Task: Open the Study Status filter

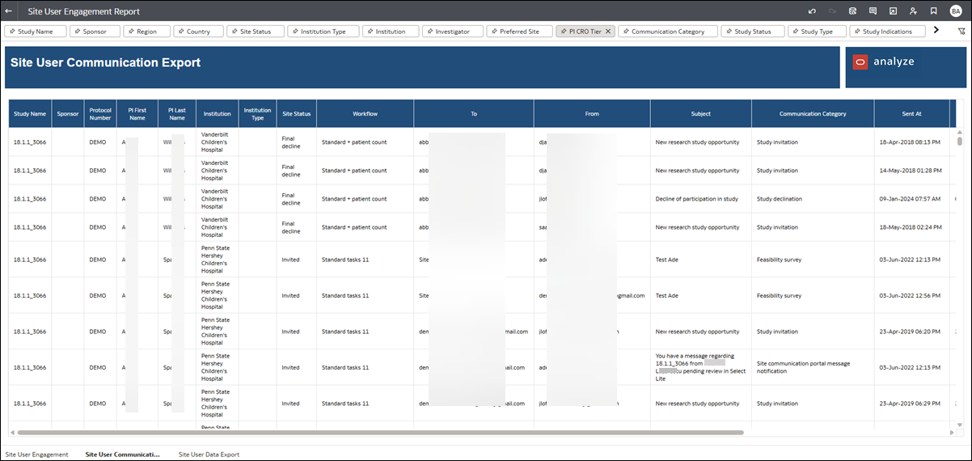Action: (752, 32)
